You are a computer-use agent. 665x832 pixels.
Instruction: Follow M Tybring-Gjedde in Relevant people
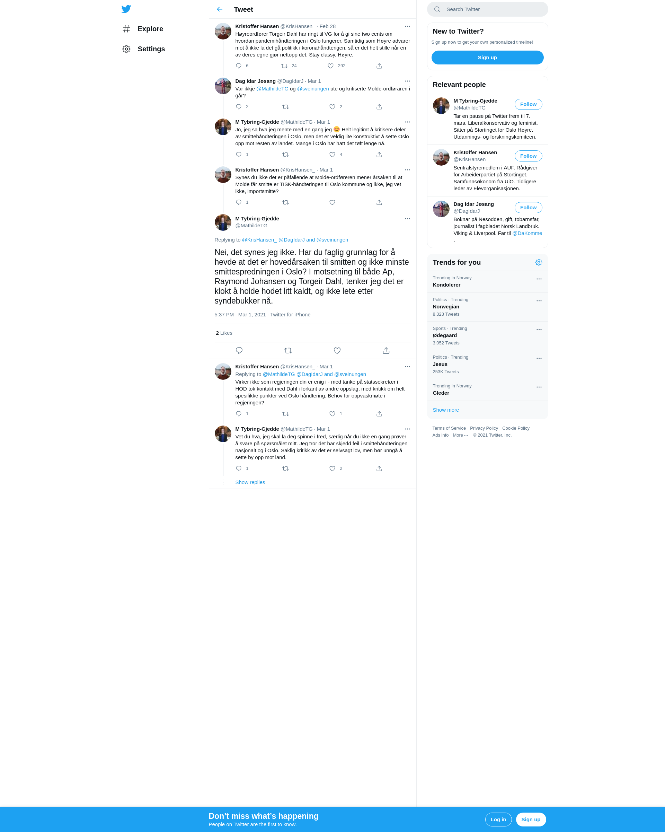point(528,104)
